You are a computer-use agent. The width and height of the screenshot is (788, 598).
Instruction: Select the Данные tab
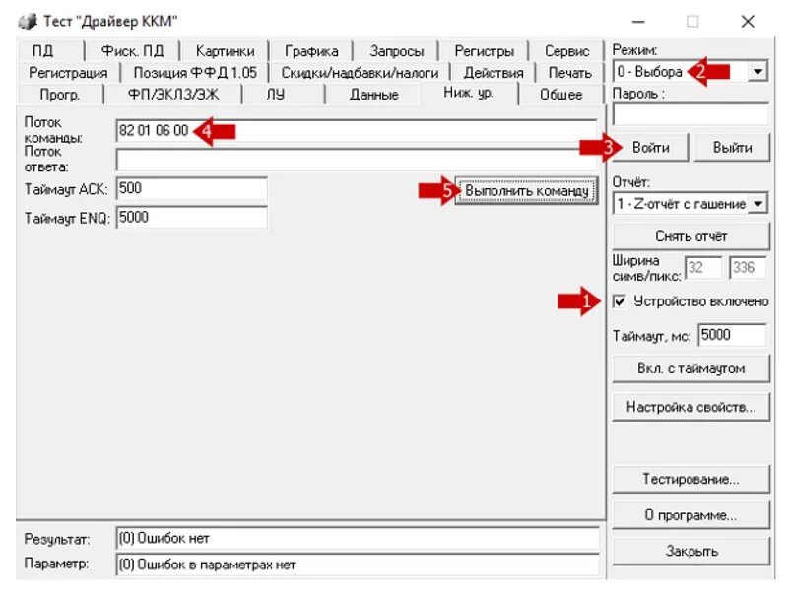click(374, 95)
